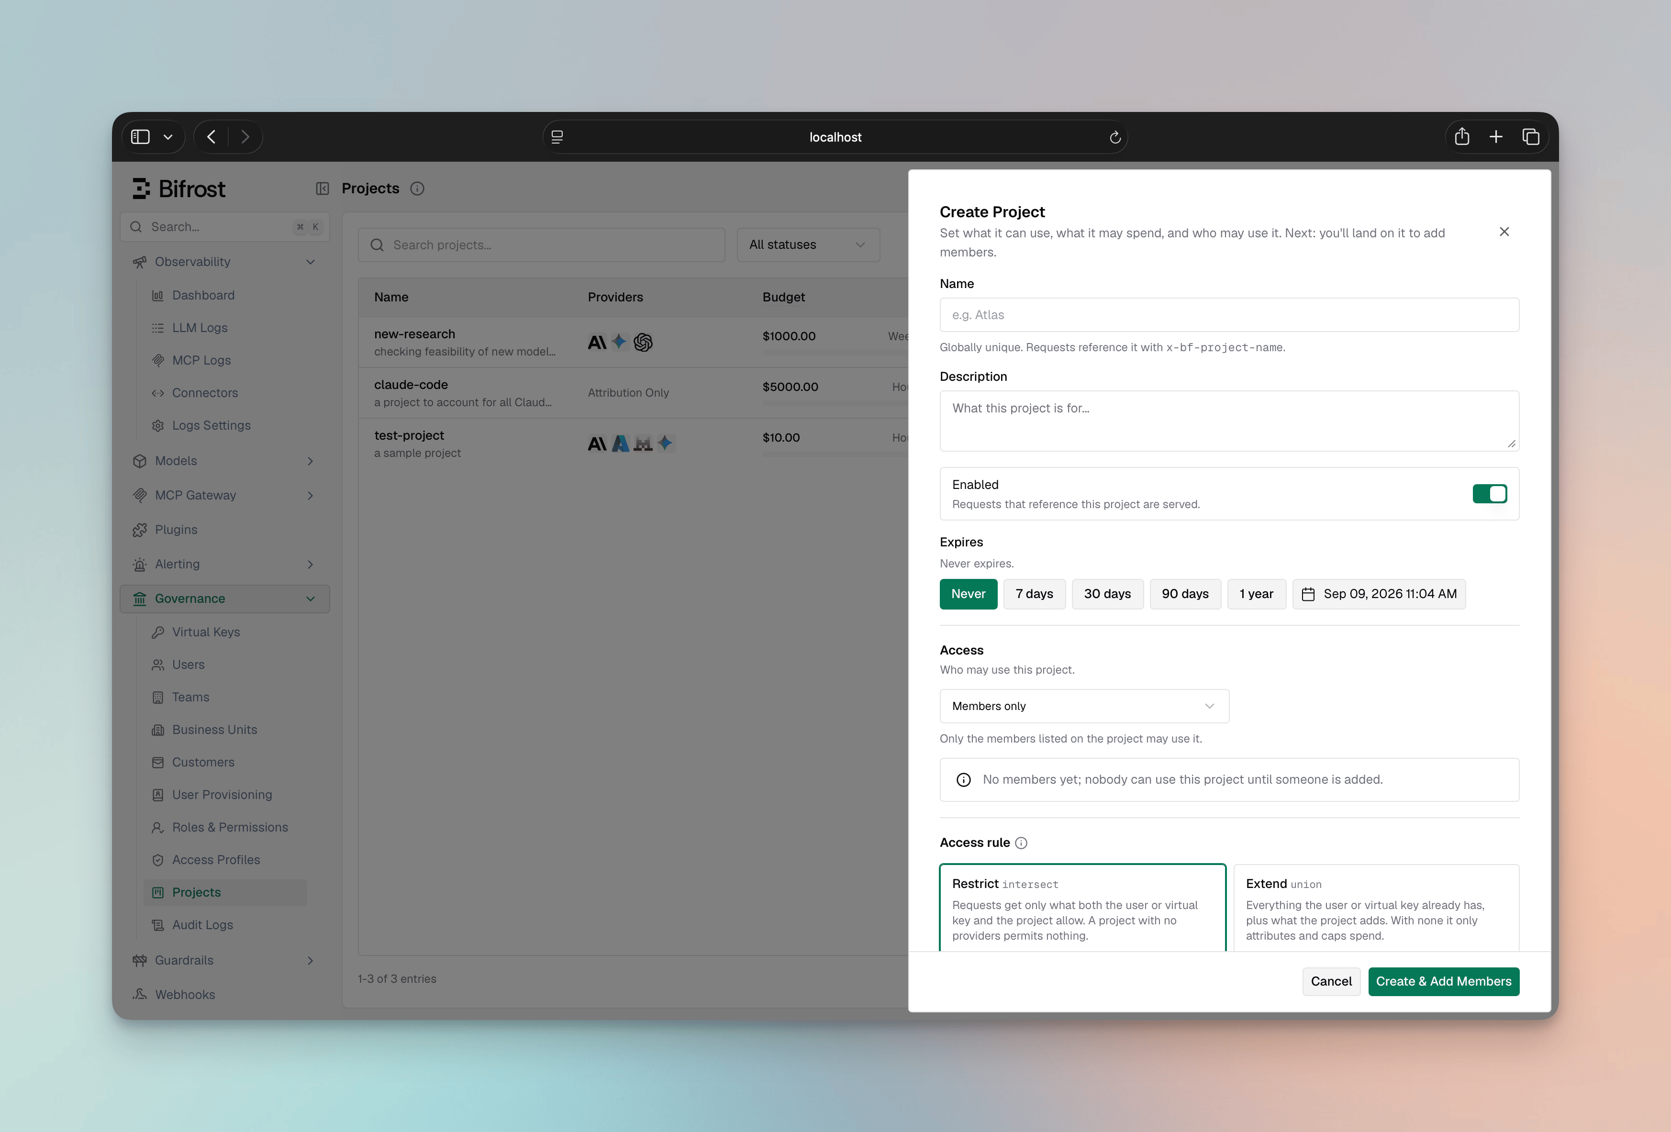The height and width of the screenshot is (1132, 1671).
Task: Open Customers page
Action: click(x=203, y=762)
